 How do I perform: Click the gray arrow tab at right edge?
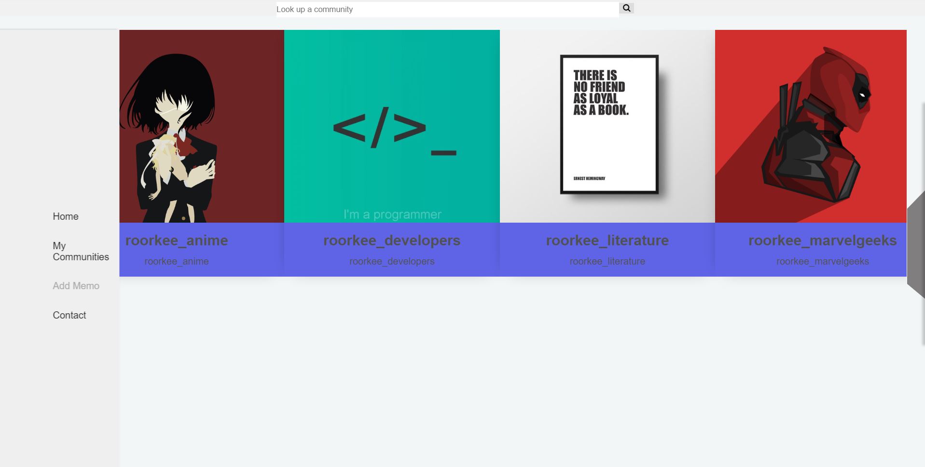pyautogui.click(x=916, y=245)
